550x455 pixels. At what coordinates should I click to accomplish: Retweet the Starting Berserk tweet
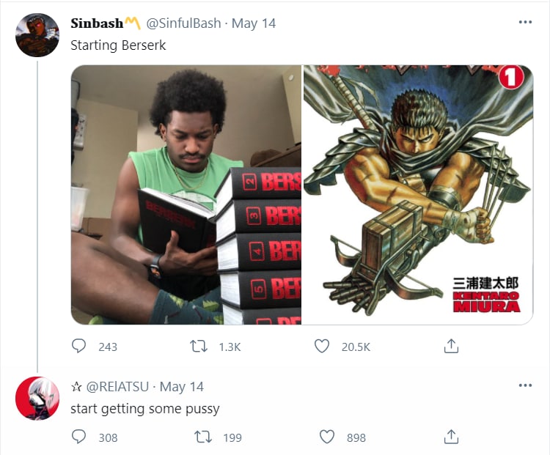199,347
